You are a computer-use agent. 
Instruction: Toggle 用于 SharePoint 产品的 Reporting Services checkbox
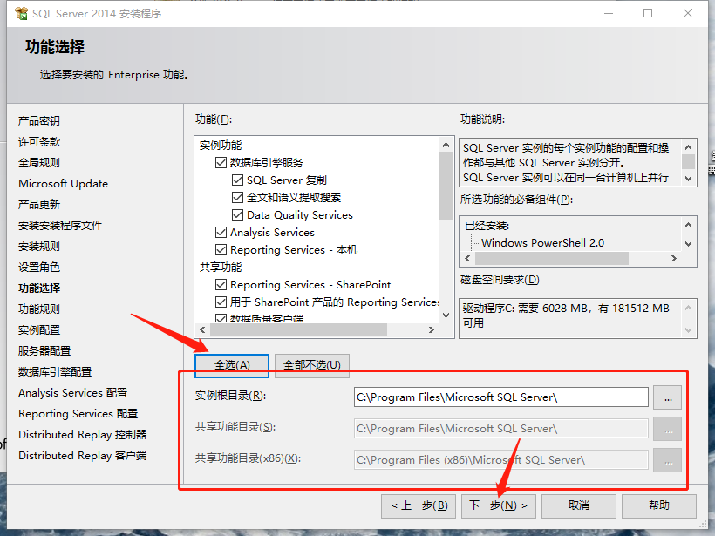[221, 302]
